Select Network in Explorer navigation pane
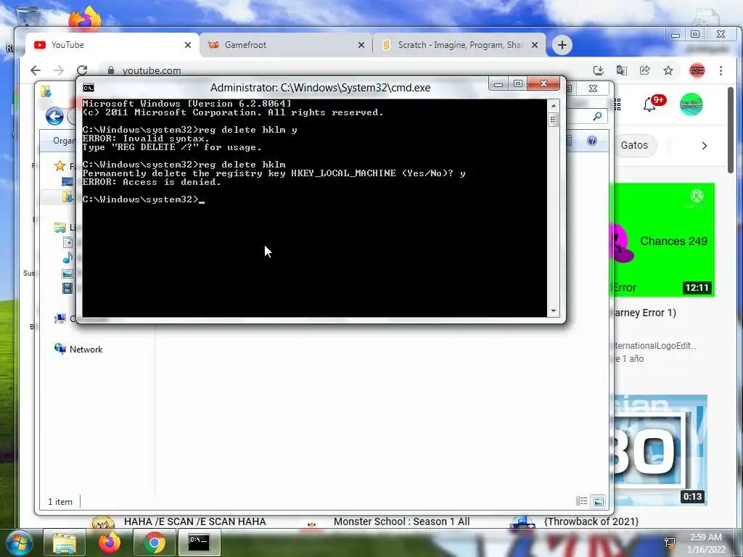Screen dimensions: 743x557 (x=78, y=349)
